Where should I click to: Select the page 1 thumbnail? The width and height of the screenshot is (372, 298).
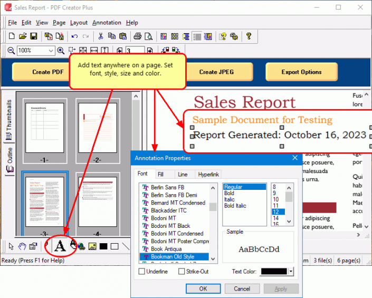[x=45, y=128]
